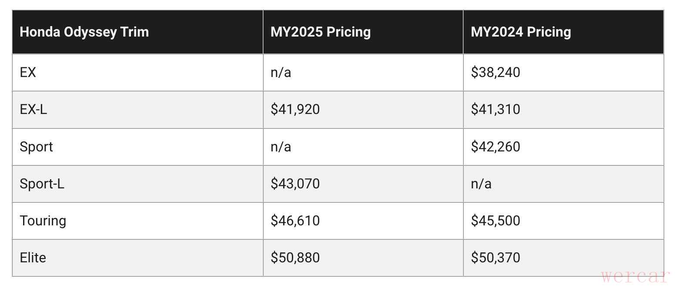
Task: Select the MY2025 Pricing column header
Action: click(x=321, y=32)
